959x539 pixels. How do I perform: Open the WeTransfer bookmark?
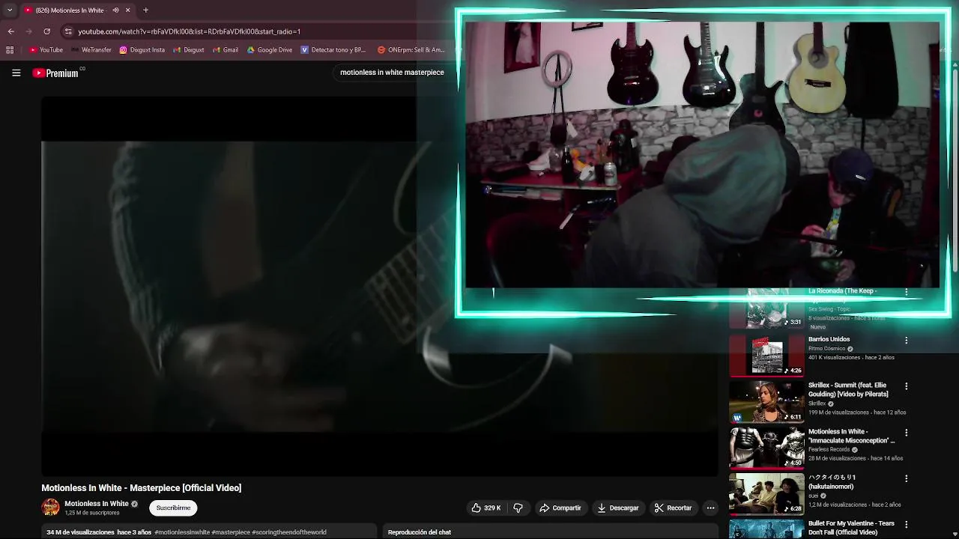pyautogui.click(x=91, y=50)
